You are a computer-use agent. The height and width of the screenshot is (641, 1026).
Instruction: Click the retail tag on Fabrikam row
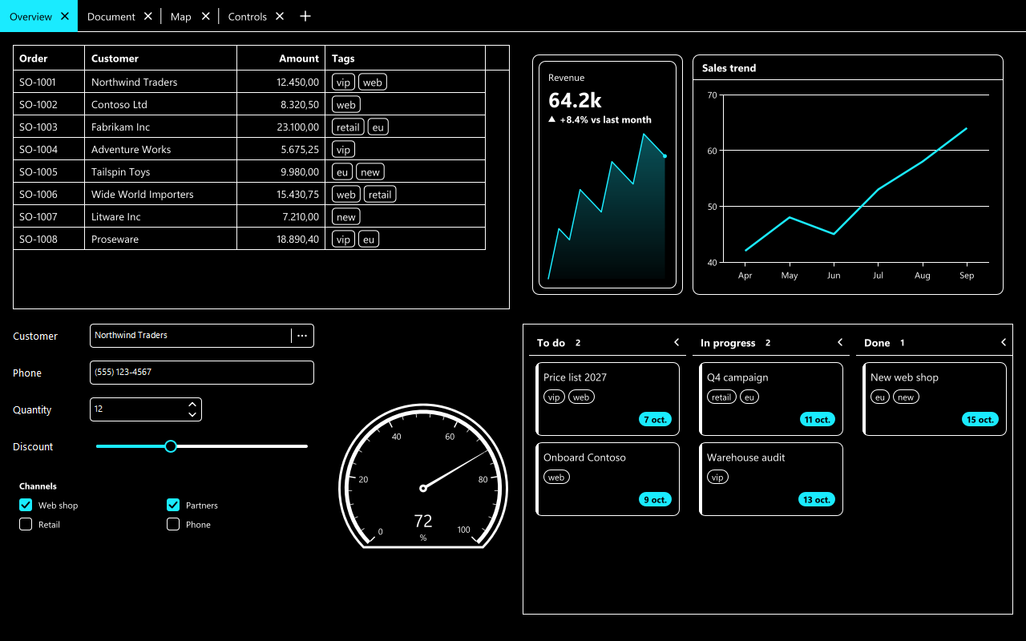tap(348, 127)
